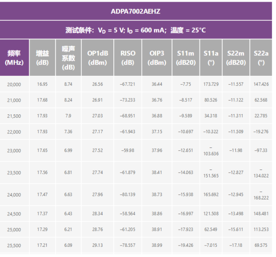
Task: Click noise figure value 6.63
Action: [68, 194]
